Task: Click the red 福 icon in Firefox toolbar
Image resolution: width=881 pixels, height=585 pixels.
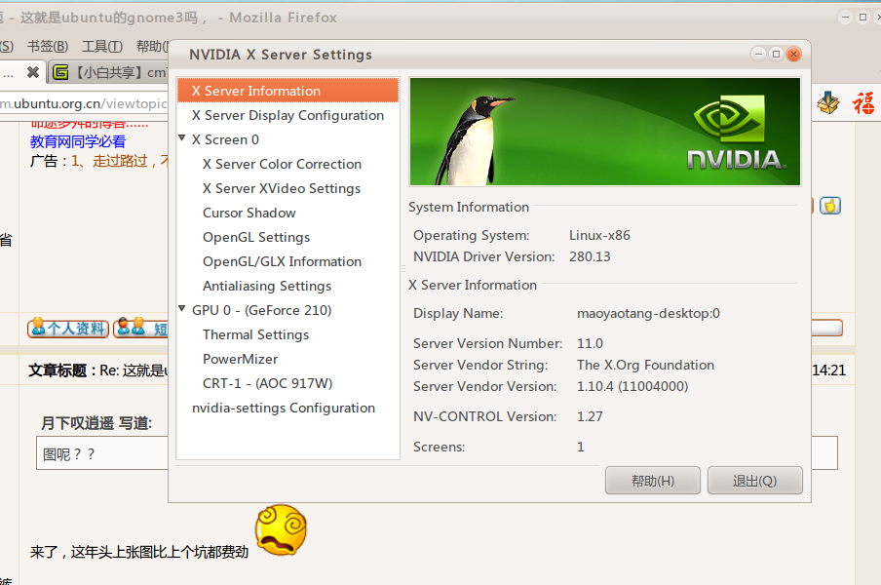Action: click(x=864, y=103)
